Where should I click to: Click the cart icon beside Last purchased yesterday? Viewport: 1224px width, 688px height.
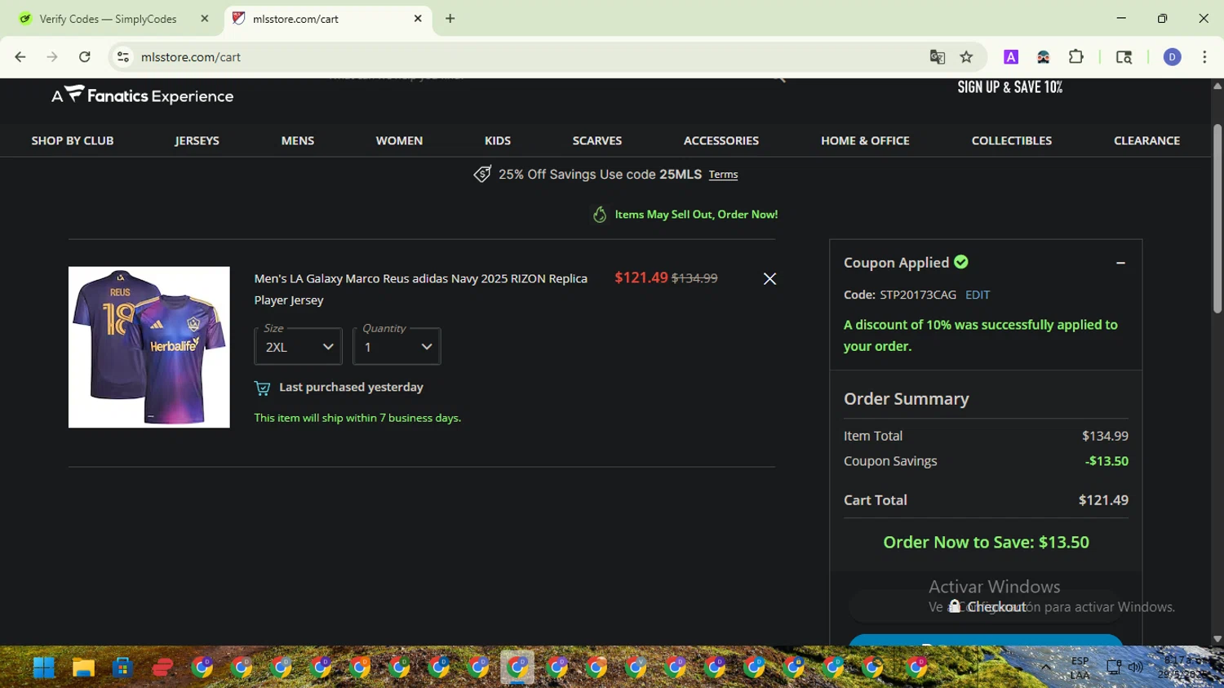[x=262, y=388]
